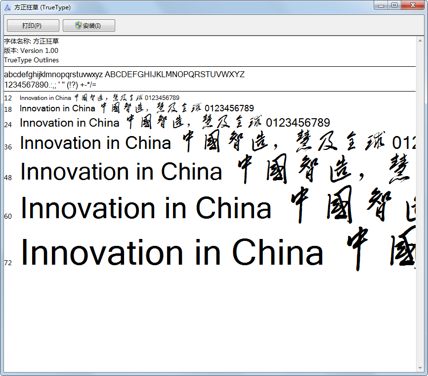Click the size label 60
The image size is (428, 376).
coord(8,216)
